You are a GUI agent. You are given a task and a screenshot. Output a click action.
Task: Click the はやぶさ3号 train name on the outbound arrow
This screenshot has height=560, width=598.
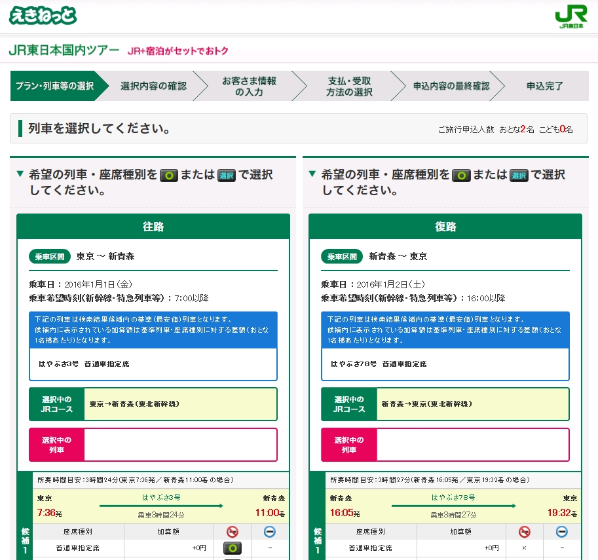point(161,497)
